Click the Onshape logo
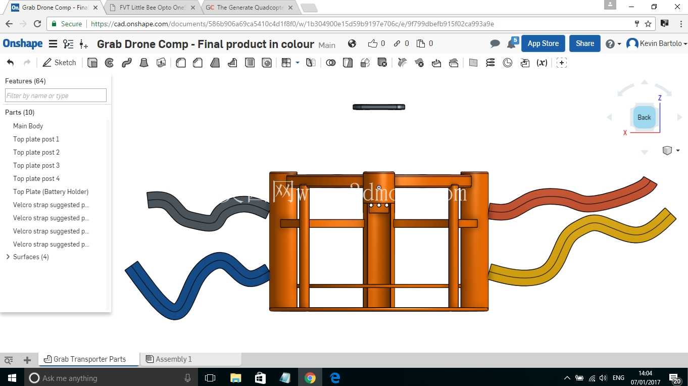The width and height of the screenshot is (688, 386). [23, 43]
